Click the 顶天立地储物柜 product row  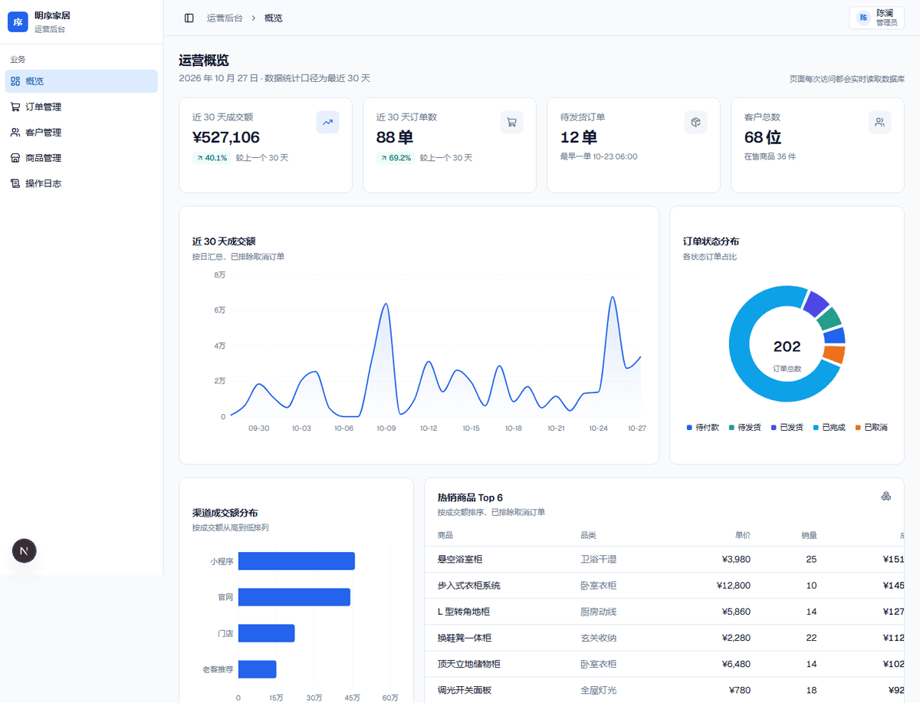pyautogui.click(x=664, y=664)
